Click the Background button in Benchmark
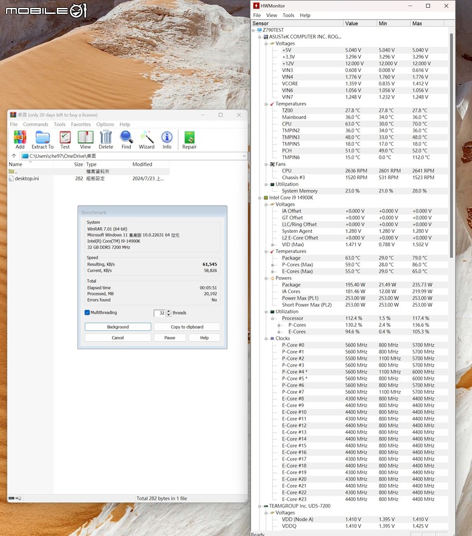 [117, 327]
